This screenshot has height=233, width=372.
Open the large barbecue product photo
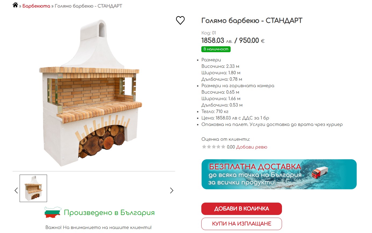(91, 93)
